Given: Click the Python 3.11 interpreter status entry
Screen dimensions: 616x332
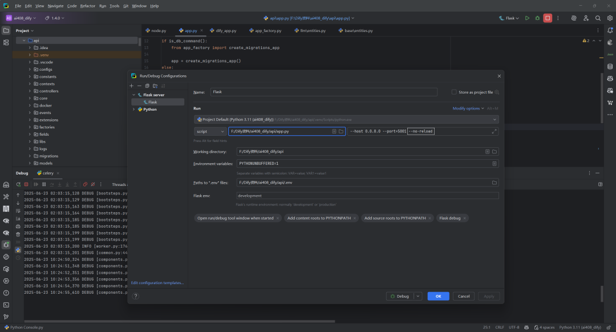Looking at the screenshot, I should click(x=580, y=327).
